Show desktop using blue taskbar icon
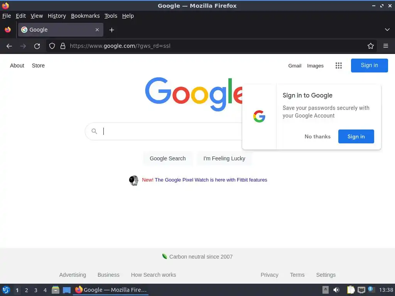Image resolution: width=395 pixels, height=296 pixels. [66, 290]
